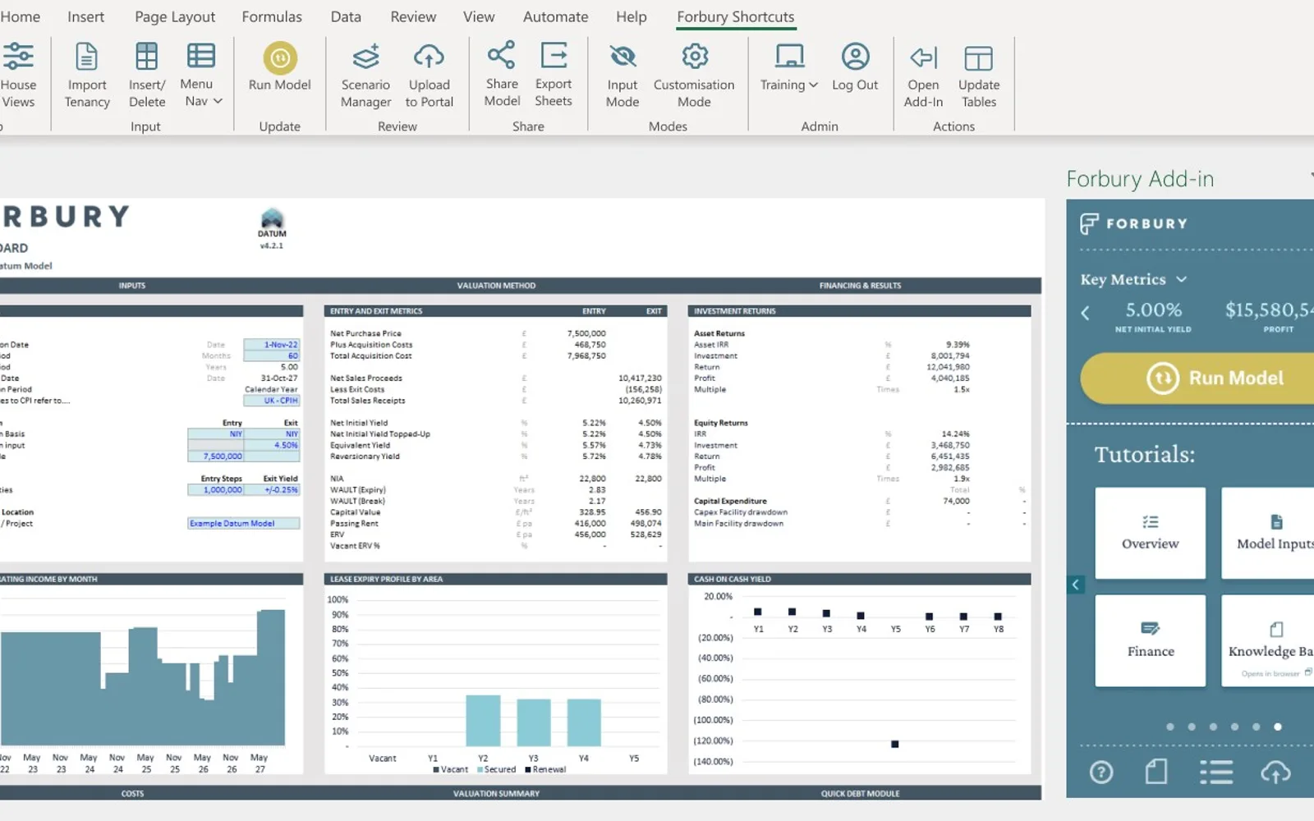Switch to Input Mode
Image resolution: width=1314 pixels, height=821 pixels.
623,76
